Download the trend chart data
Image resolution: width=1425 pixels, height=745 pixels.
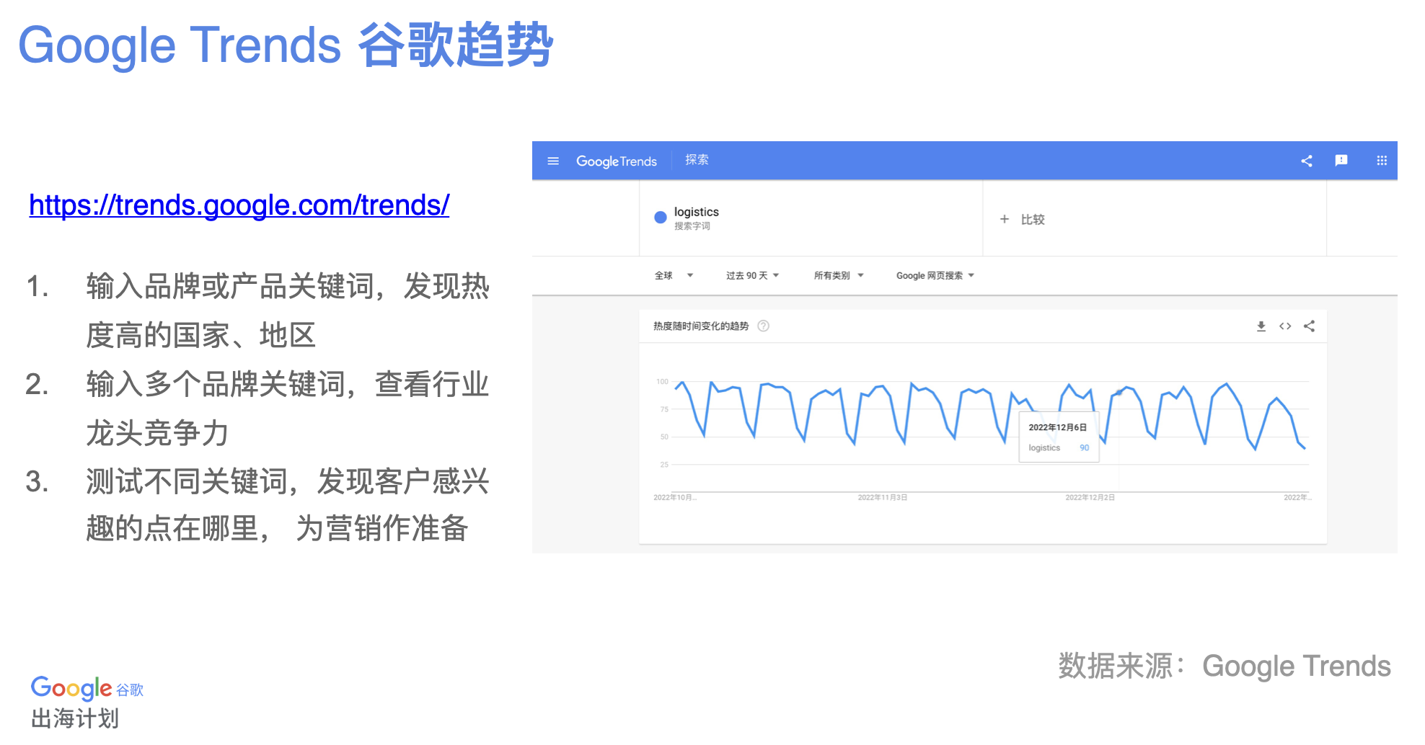point(1261,326)
